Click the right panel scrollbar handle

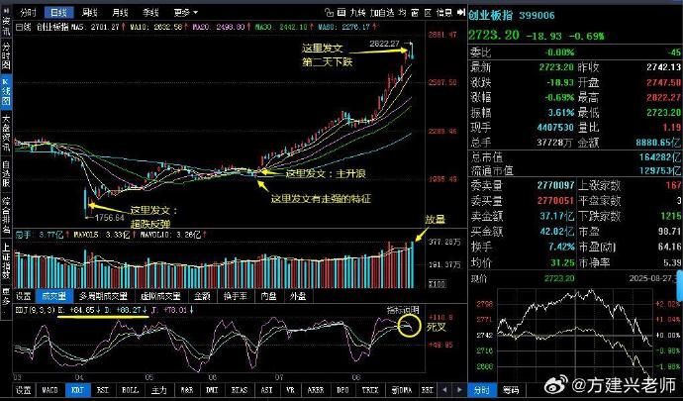[x=680, y=285]
